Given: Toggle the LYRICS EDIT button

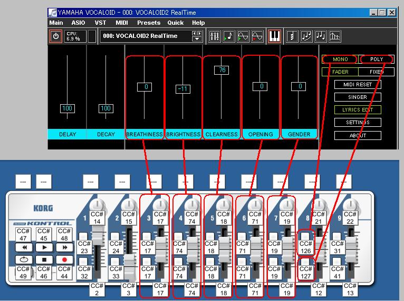Looking at the screenshot, I should [x=358, y=110].
